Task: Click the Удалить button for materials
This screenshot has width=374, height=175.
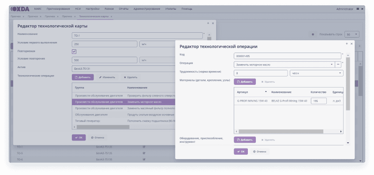Action: tap(268, 82)
